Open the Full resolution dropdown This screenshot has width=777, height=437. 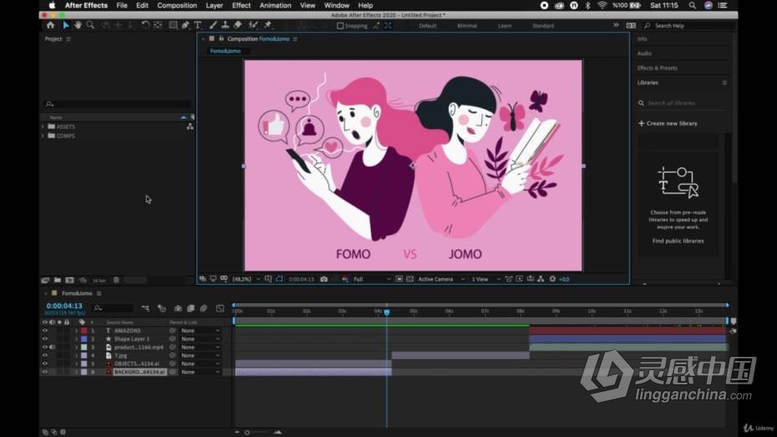click(x=372, y=279)
